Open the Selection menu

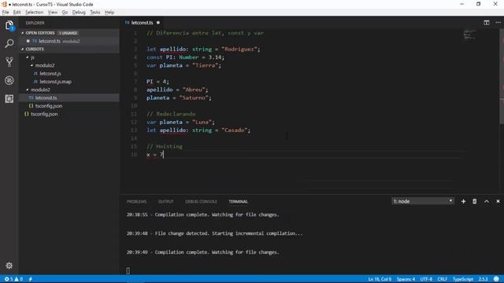pos(35,13)
